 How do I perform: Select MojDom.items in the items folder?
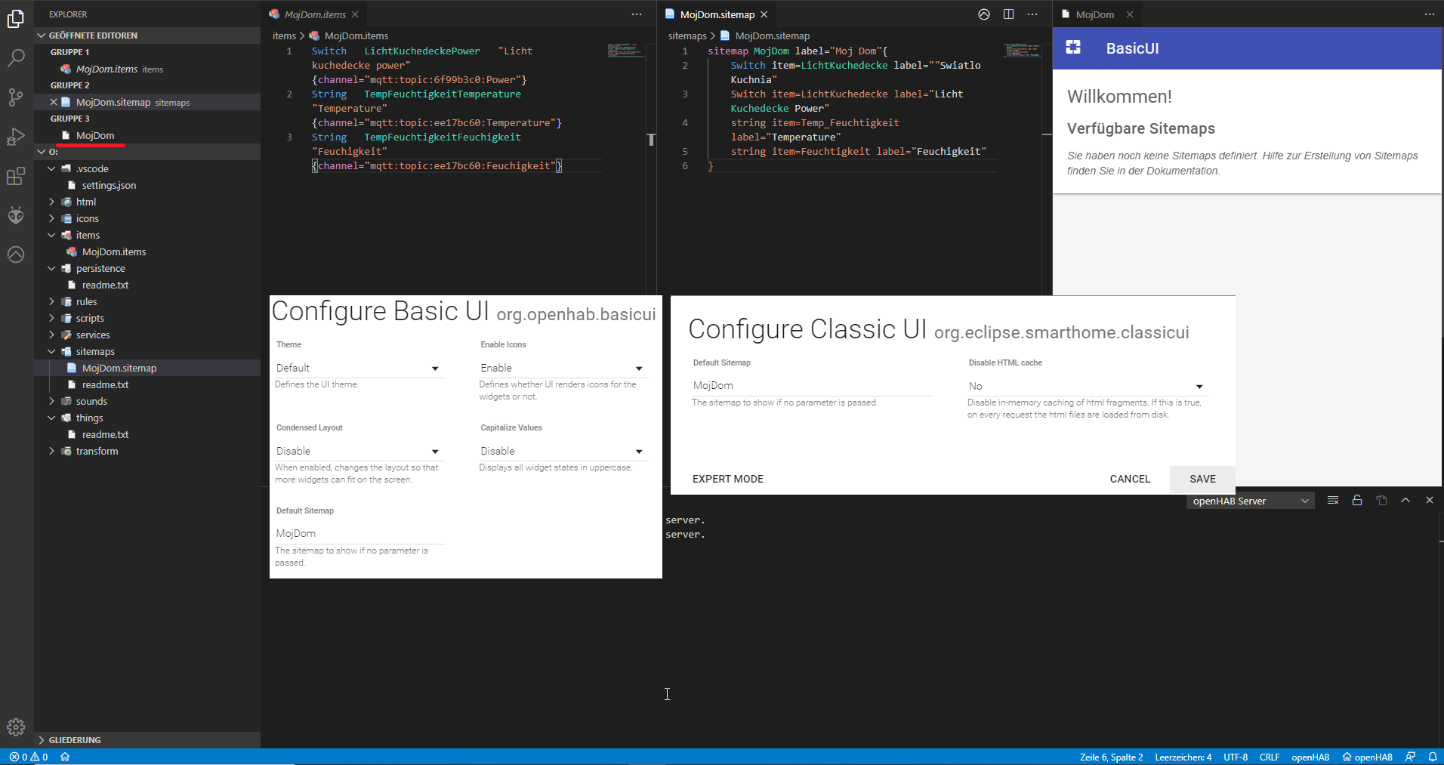pos(147,251)
